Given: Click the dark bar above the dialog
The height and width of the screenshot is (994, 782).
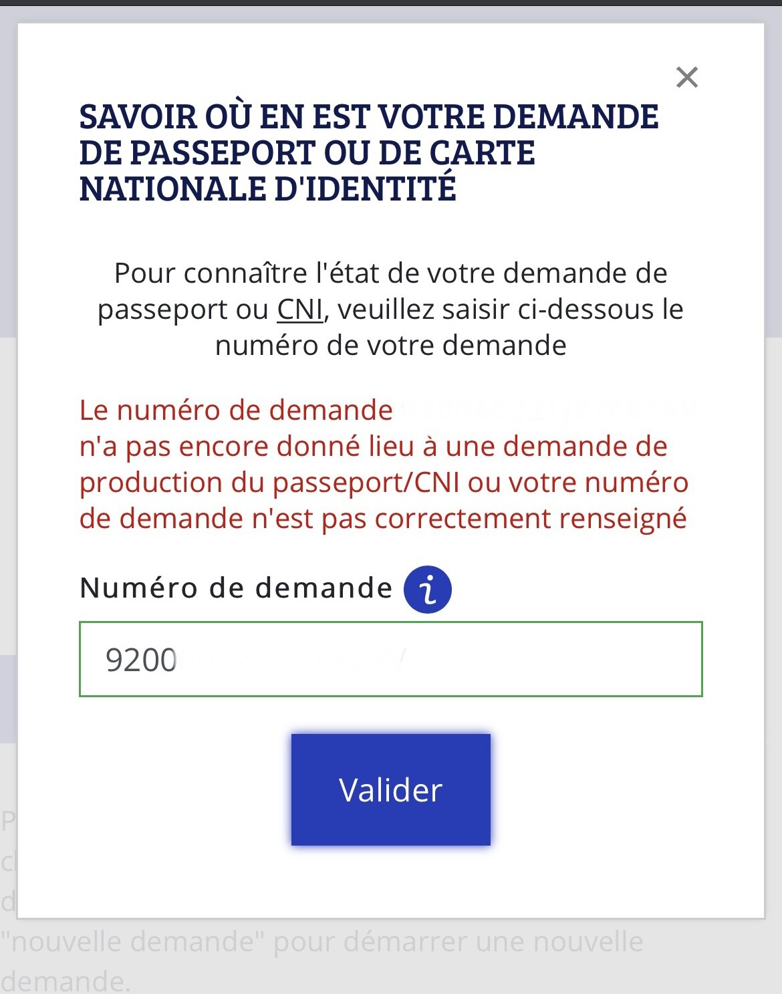Looking at the screenshot, I should coord(391,3).
